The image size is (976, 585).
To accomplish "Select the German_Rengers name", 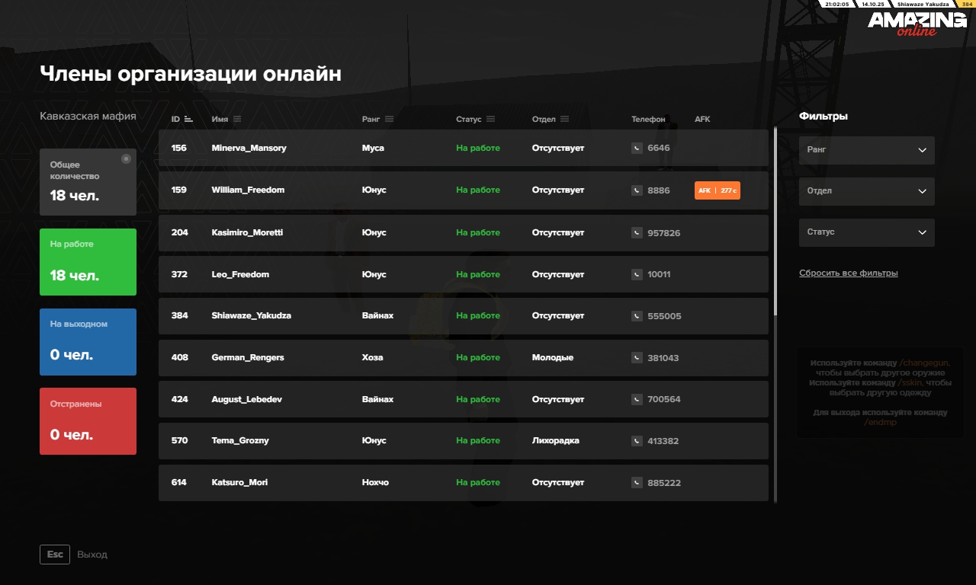I will 248,357.
